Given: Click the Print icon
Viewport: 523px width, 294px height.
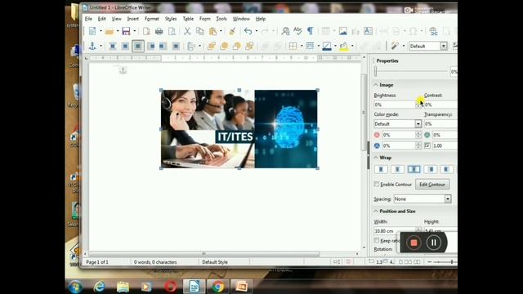Looking at the screenshot, I should pyautogui.click(x=159, y=31).
